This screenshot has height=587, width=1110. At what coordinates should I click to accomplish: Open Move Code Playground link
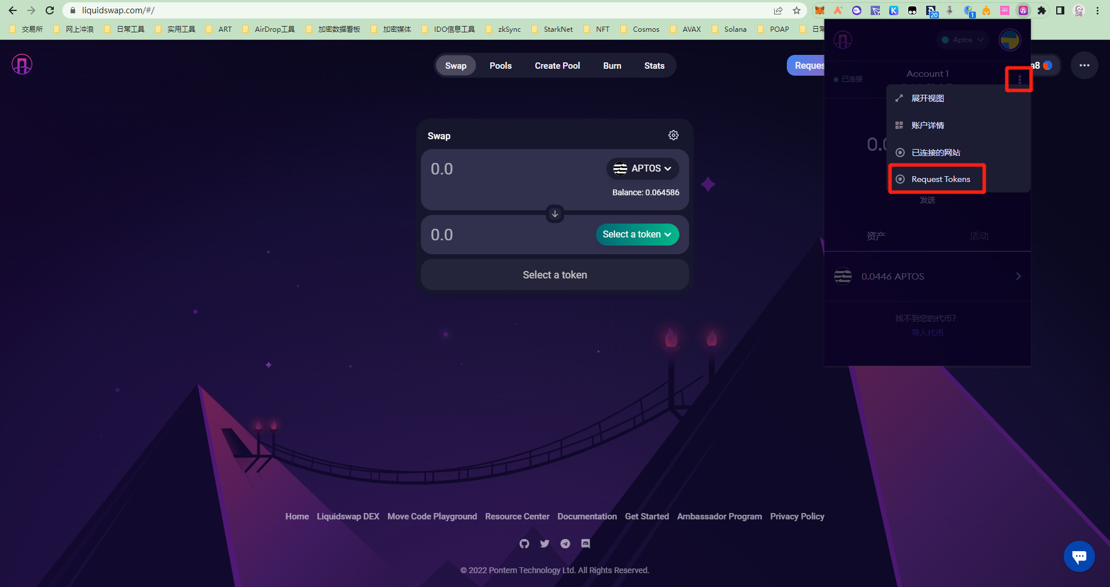click(432, 517)
